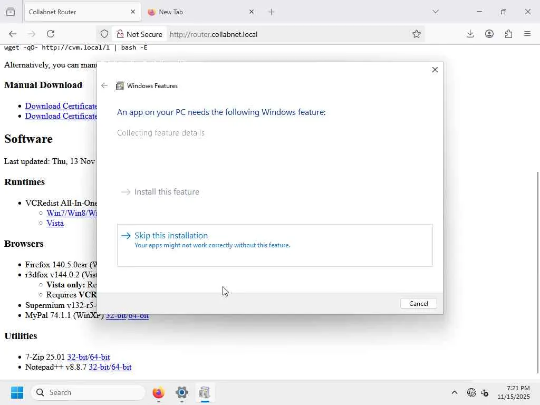Click the Firefox back arrow button
This screenshot has width=540, height=405.
13,34
